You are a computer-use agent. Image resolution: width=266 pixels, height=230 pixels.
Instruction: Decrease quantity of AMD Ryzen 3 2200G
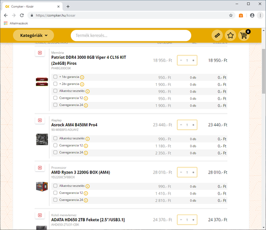[181, 172]
